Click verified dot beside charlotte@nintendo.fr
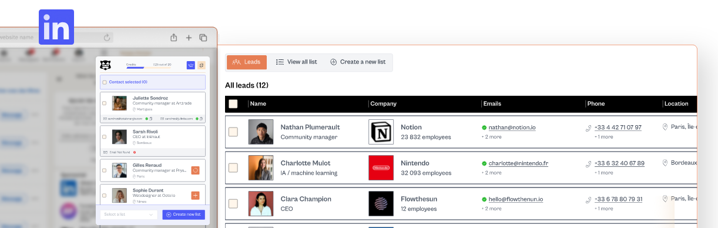The height and width of the screenshot is (228, 718). pos(484,163)
